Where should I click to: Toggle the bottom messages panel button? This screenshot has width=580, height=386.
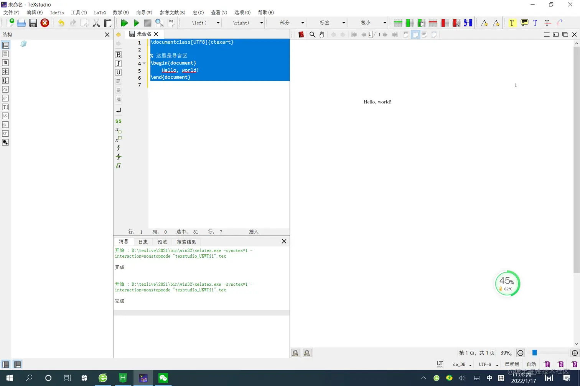coord(17,364)
